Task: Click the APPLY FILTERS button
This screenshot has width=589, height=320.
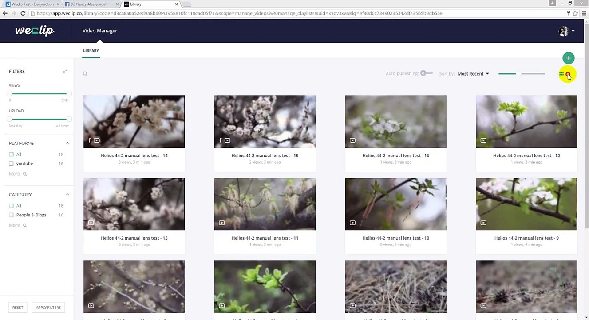Action: (x=48, y=308)
